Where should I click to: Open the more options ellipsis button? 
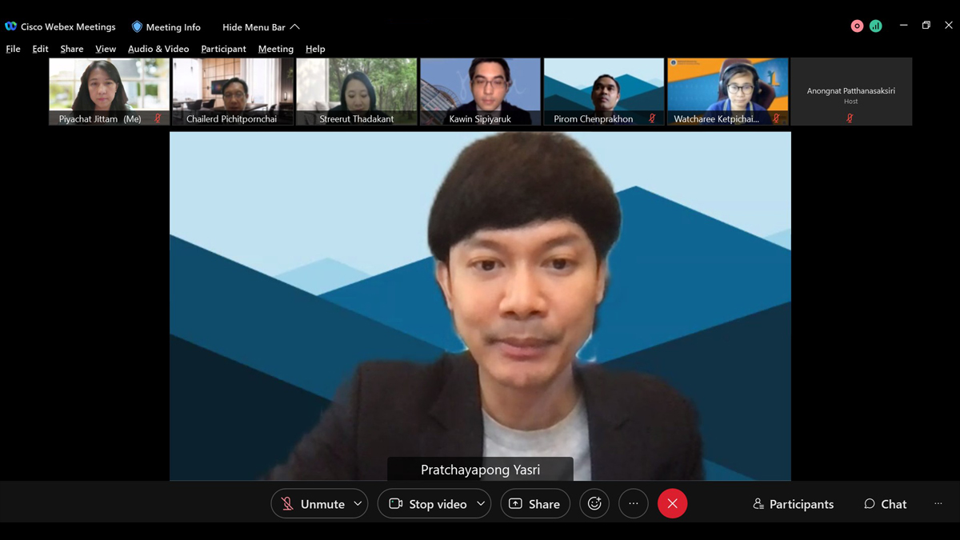coord(634,504)
